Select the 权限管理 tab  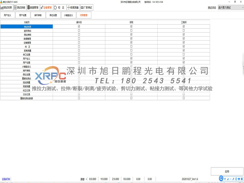tap(84, 15)
